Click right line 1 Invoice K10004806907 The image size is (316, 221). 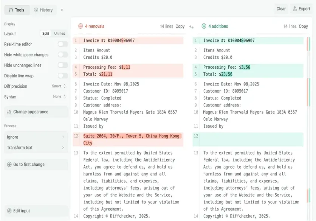click(x=248, y=40)
